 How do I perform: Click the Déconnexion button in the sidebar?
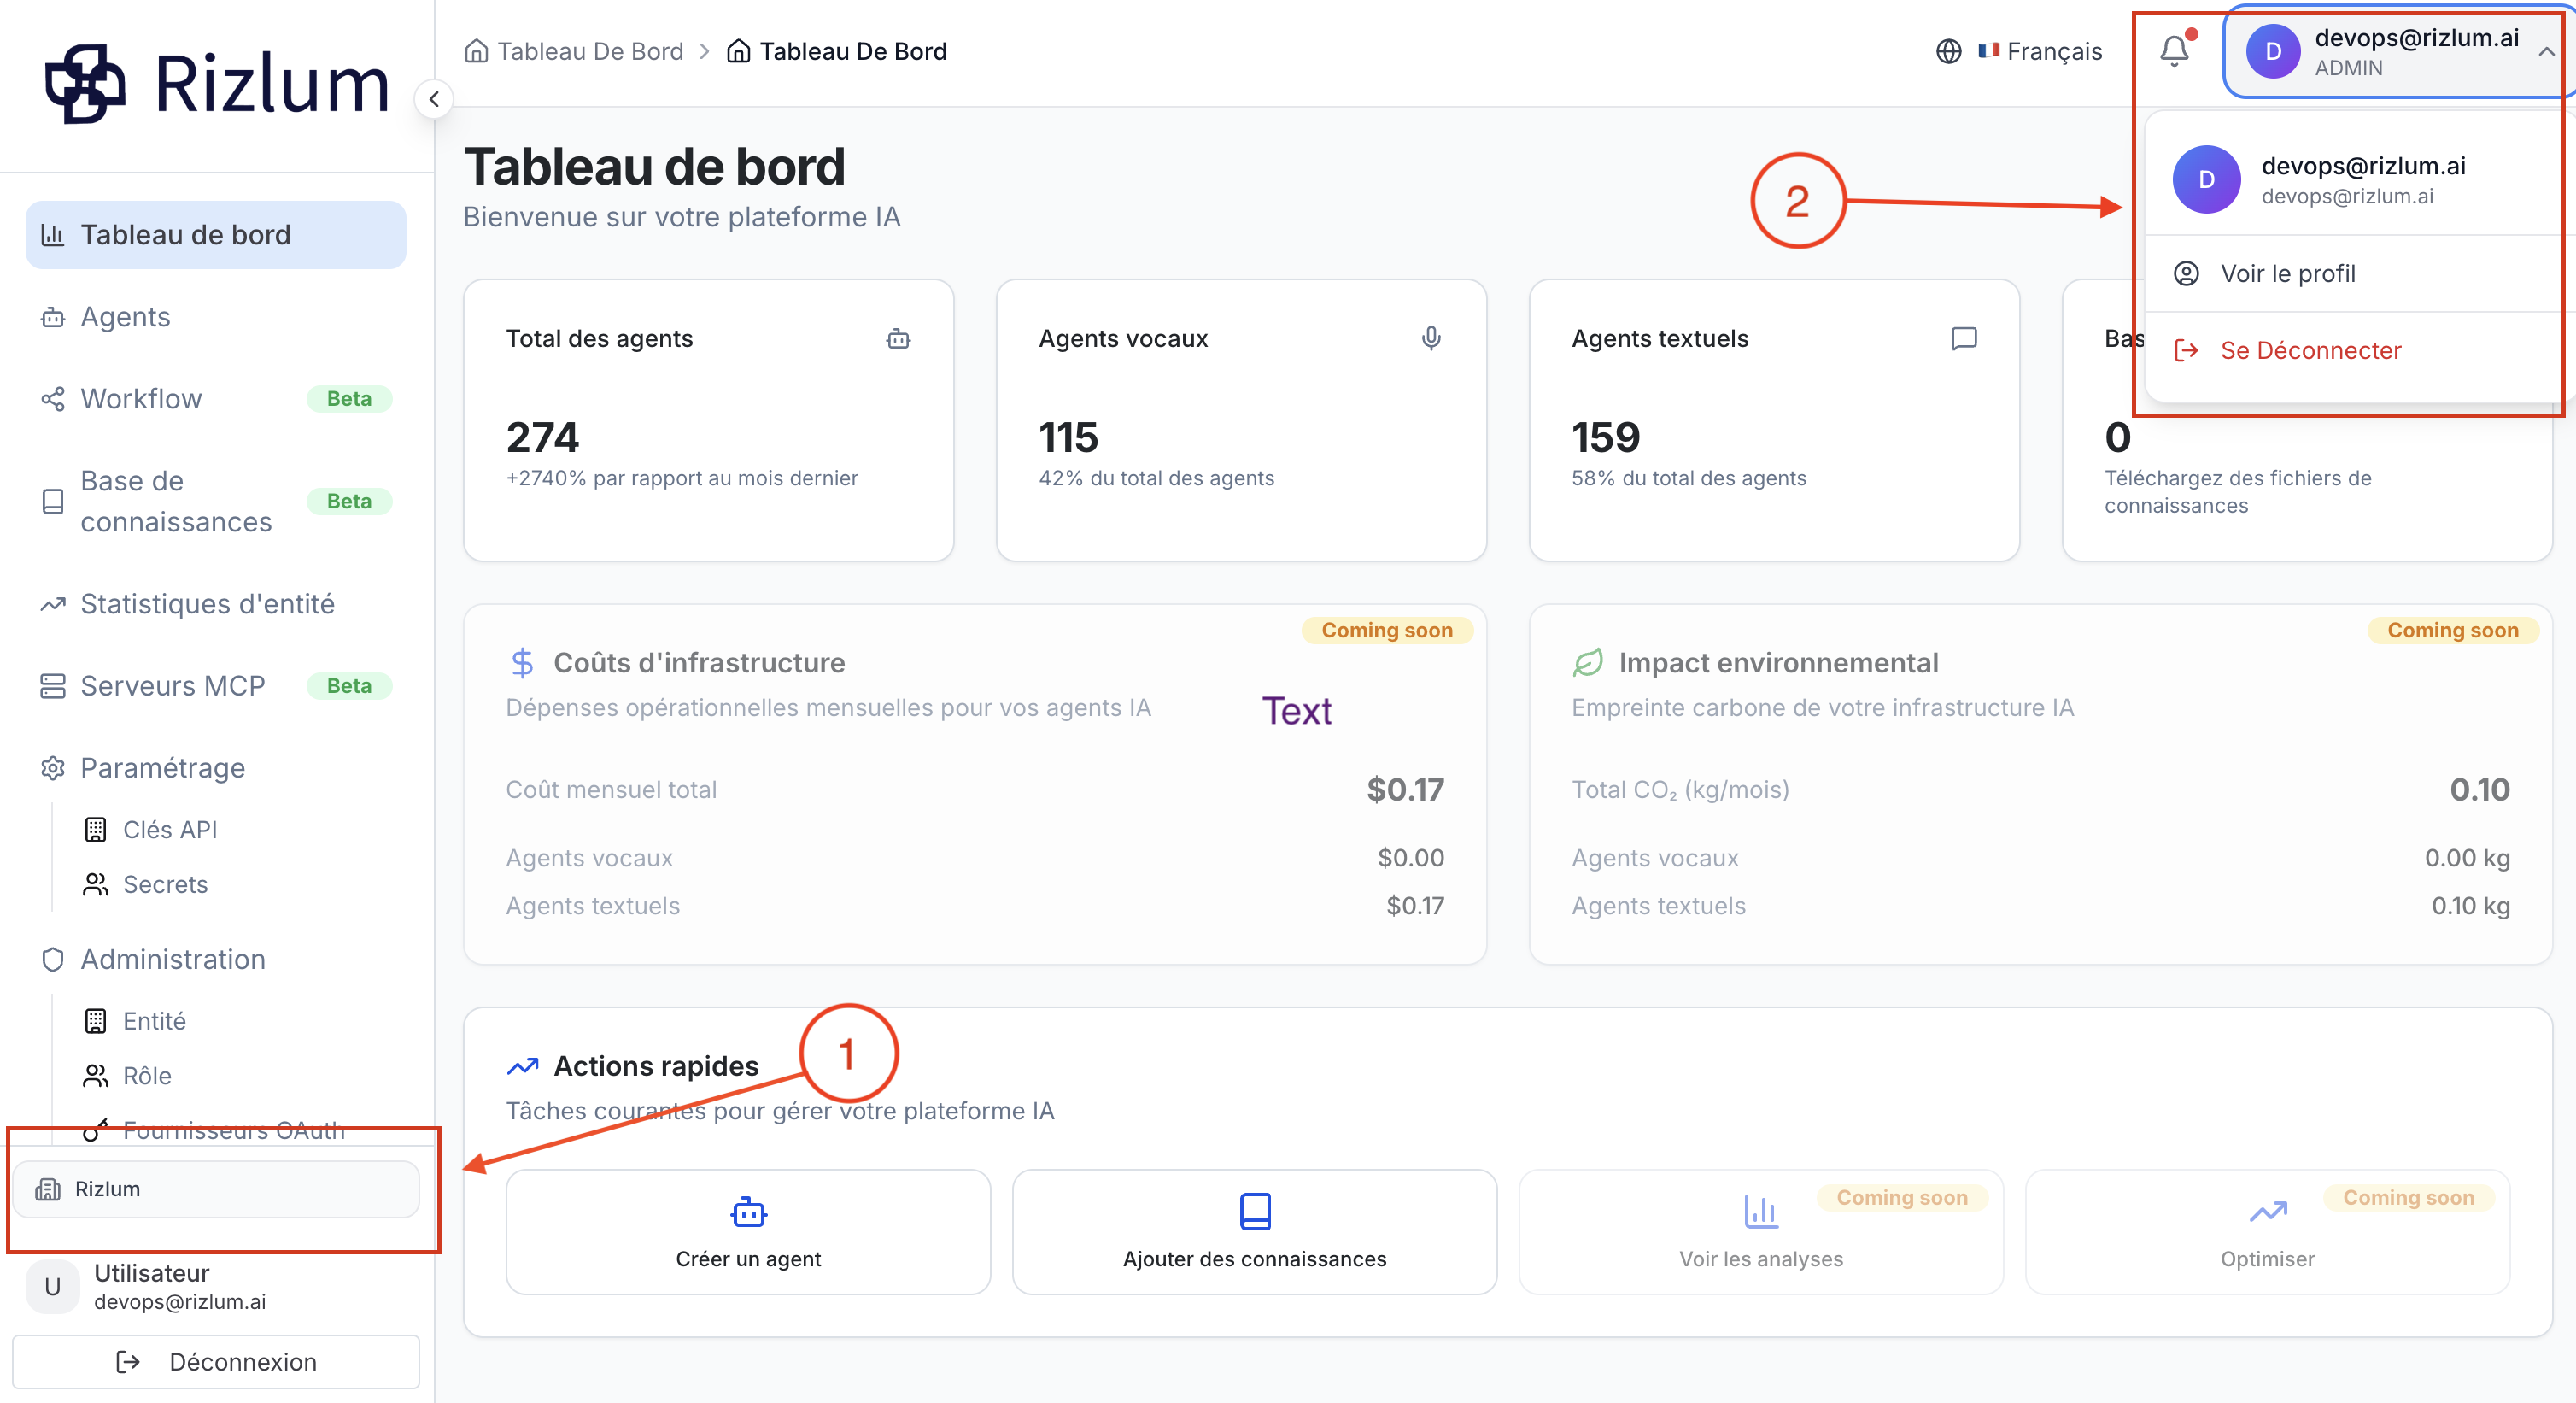pos(216,1363)
